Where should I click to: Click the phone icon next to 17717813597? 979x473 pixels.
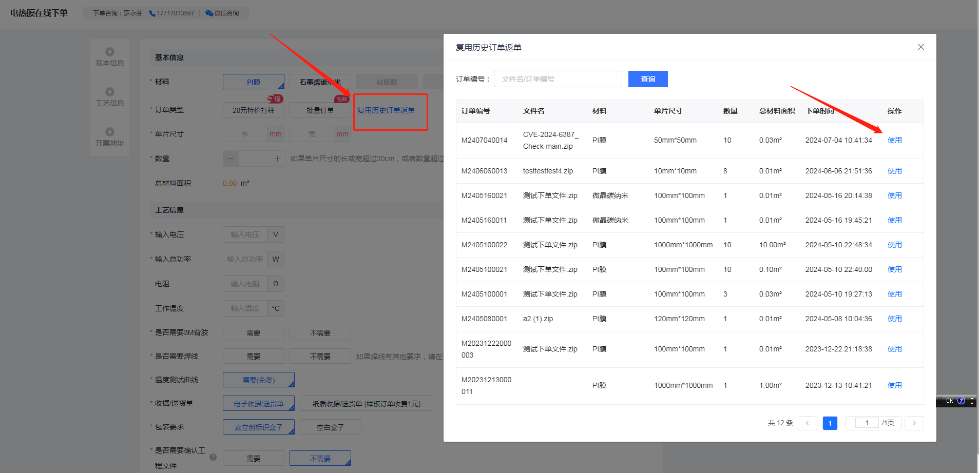point(152,13)
